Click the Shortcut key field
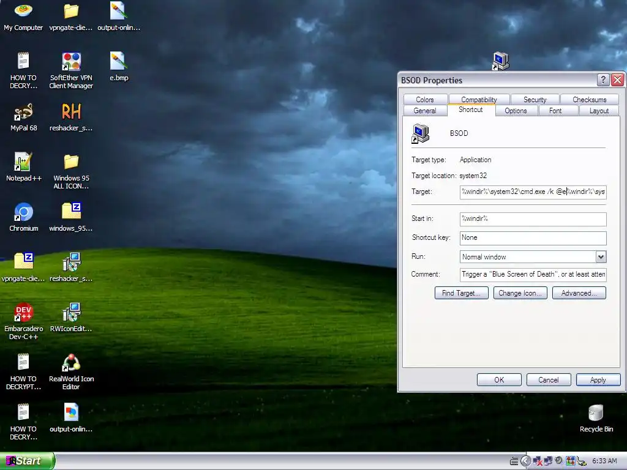The height and width of the screenshot is (470, 627). [533, 238]
